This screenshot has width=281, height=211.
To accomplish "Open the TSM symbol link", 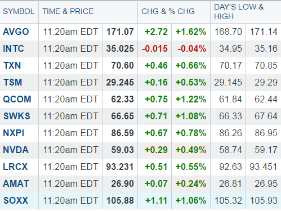I will click(13, 82).
